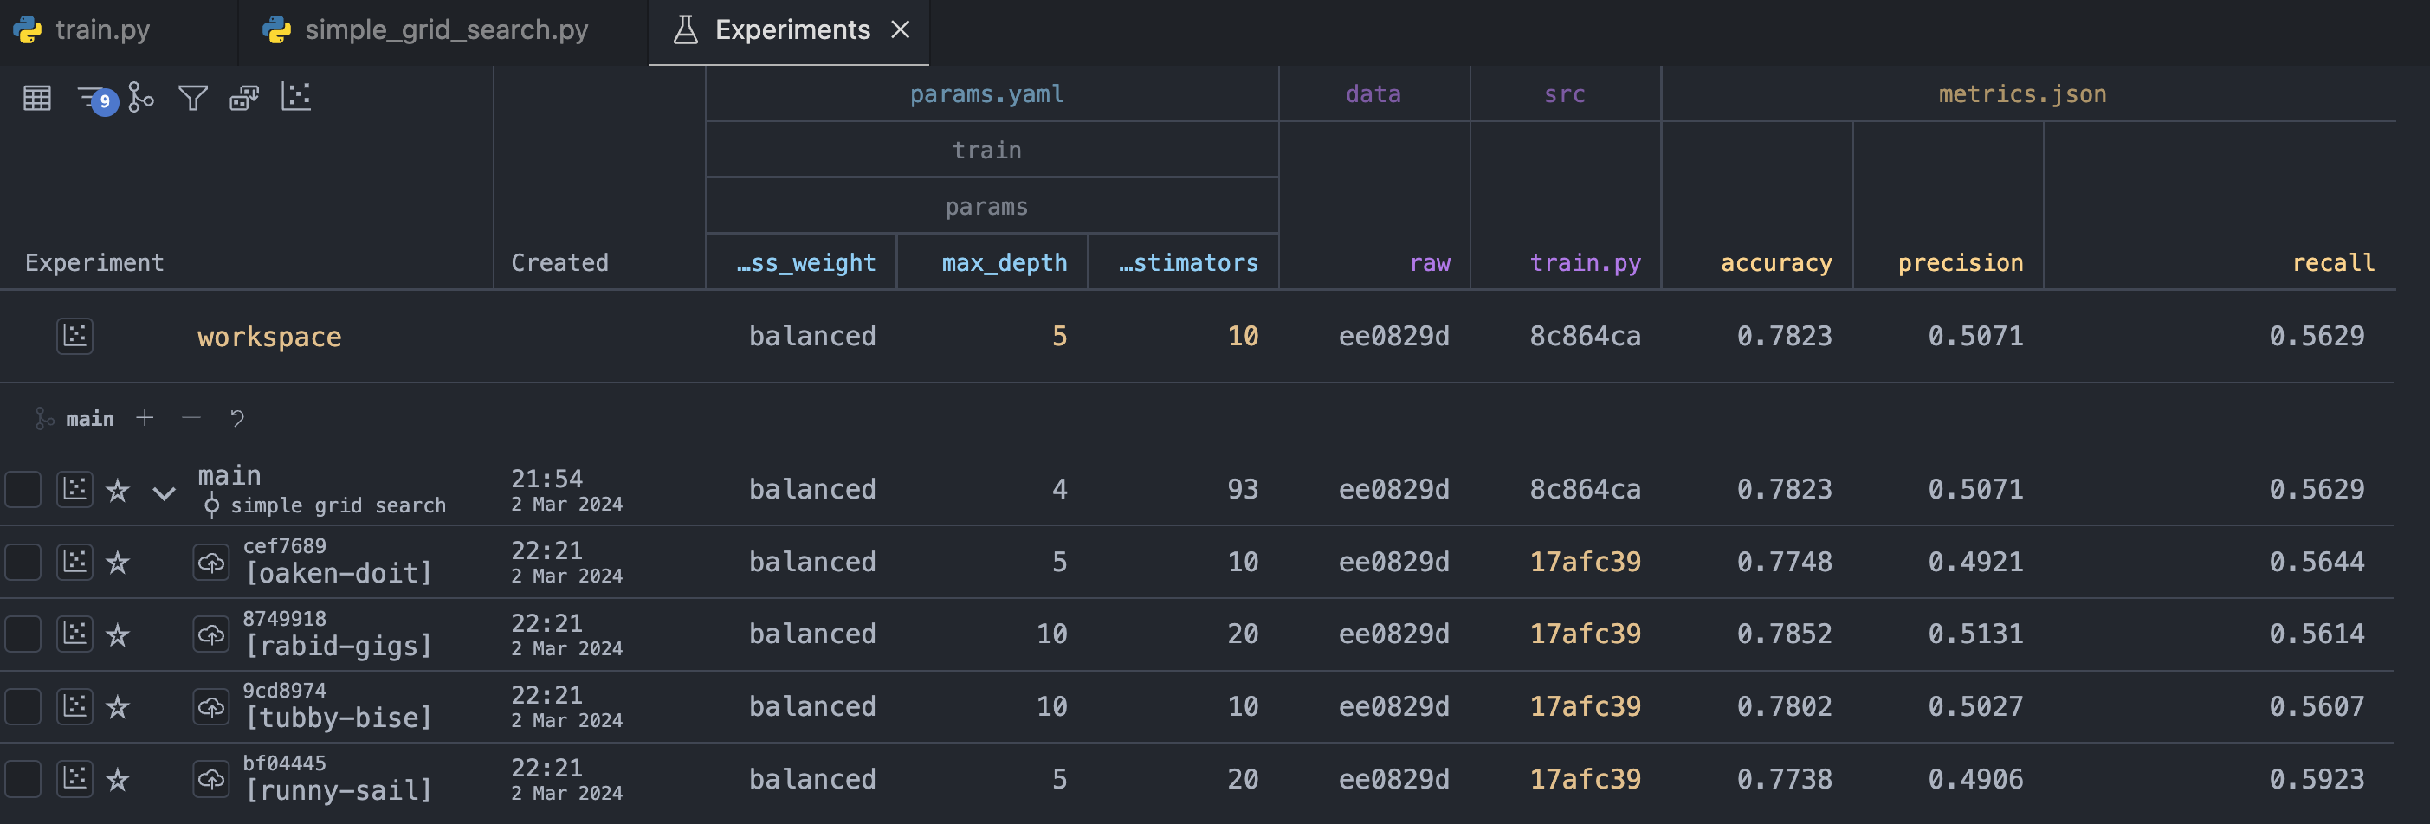Click the max_depth column header
Image resolution: width=2430 pixels, height=824 pixels.
pyautogui.click(x=1004, y=263)
